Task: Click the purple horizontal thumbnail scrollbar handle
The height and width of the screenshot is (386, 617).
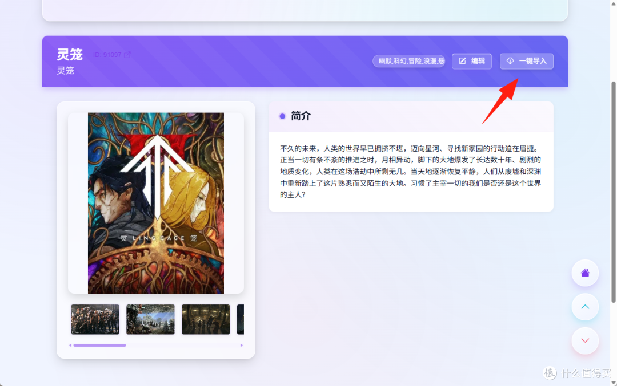Action: tap(99, 345)
